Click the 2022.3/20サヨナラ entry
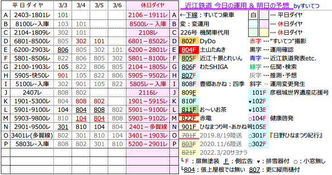Screen dimensions: 332x175 [224, 152]
